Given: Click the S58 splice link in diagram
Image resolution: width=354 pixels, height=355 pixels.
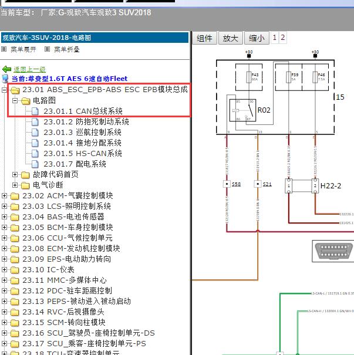Looking at the screenshot, I should 236,184.
